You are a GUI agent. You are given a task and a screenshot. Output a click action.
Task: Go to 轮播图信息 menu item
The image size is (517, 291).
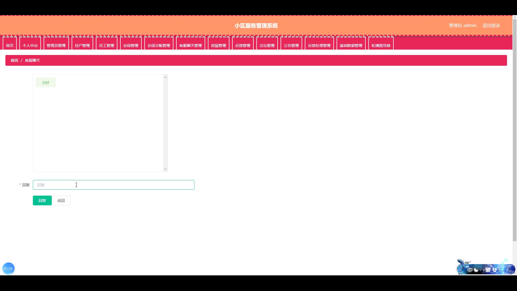coord(381,45)
